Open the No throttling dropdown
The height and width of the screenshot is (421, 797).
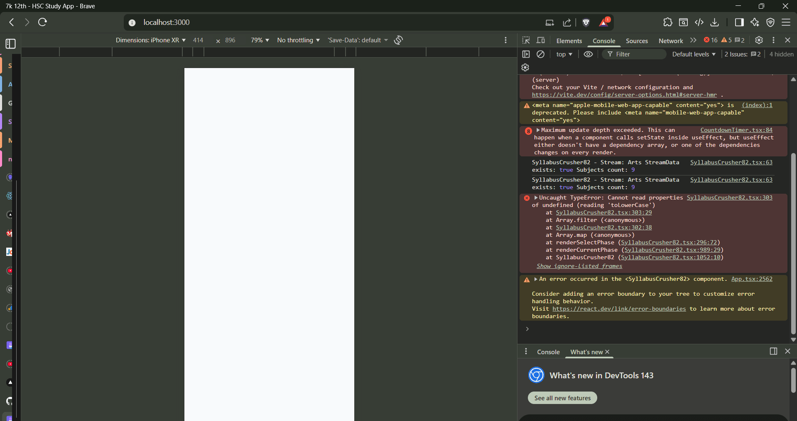(x=298, y=40)
